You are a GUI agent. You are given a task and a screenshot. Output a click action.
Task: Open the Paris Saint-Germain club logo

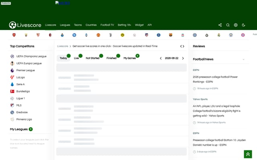pos(159,35)
